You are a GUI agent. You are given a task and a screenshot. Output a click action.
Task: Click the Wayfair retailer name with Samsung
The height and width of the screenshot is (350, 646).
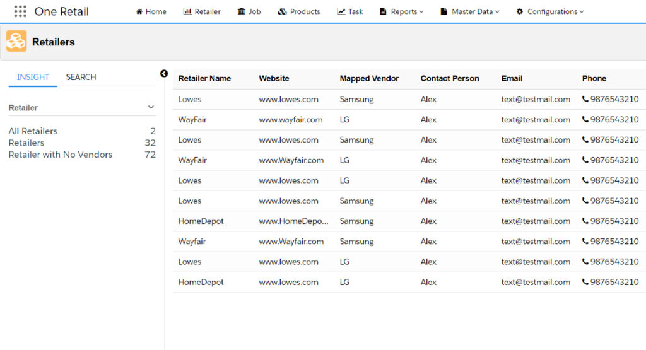tap(192, 242)
